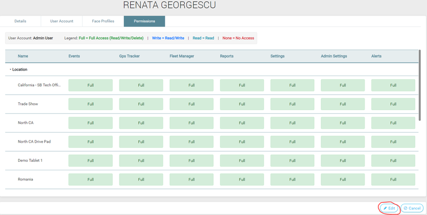Select the Romania location name
This screenshot has height=215, width=427.
[25, 180]
